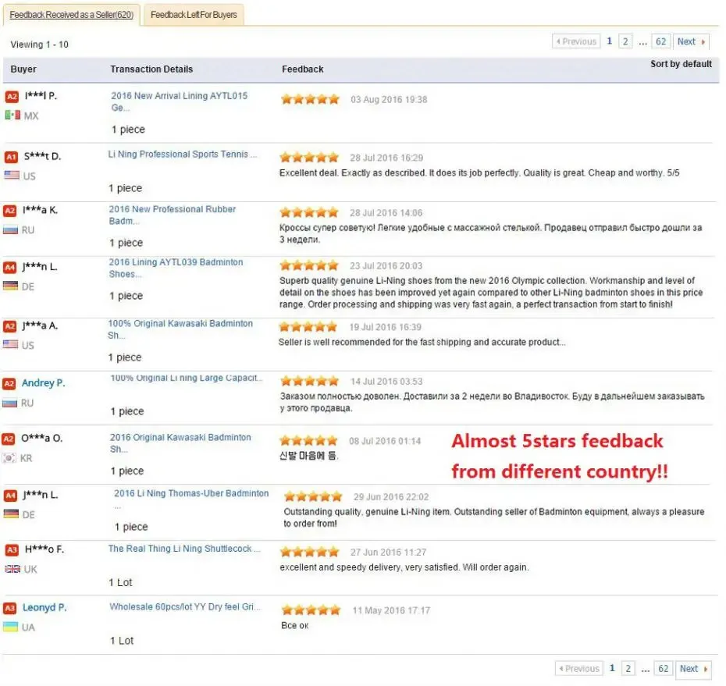Open The Real Thing Li Ning Shuttlecock link

[x=184, y=549]
